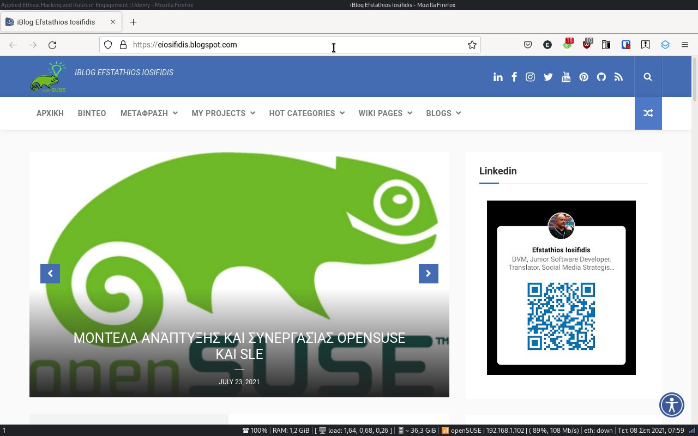Open the ΒΙΝΤΕΟ menu item
The width and height of the screenshot is (698, 436).
coord(92,113)
